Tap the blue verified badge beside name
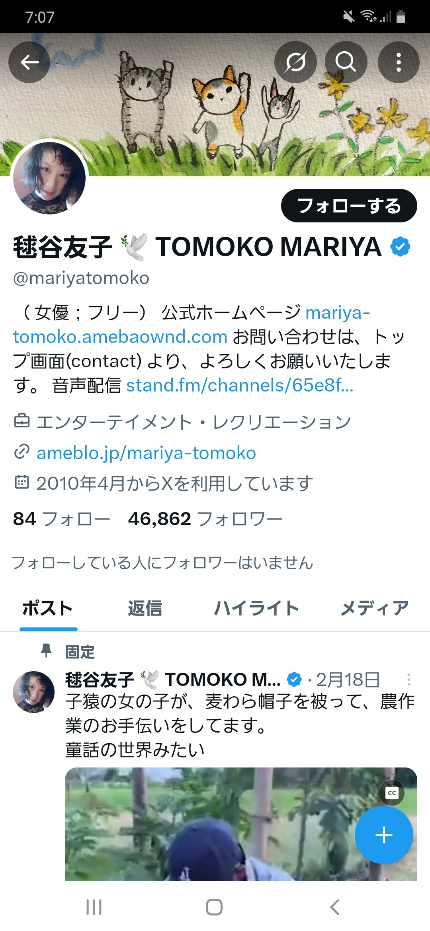The width and height of the screenshot is (430, 931). (x=400, y=247)
